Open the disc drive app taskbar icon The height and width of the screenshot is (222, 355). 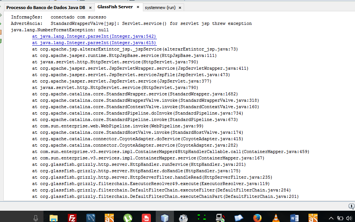pyautogui.click(x=183, y=218)
